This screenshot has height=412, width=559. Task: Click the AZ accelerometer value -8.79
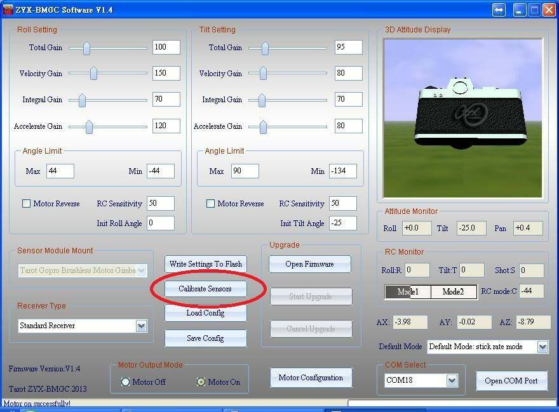click(x=534, y=322)
